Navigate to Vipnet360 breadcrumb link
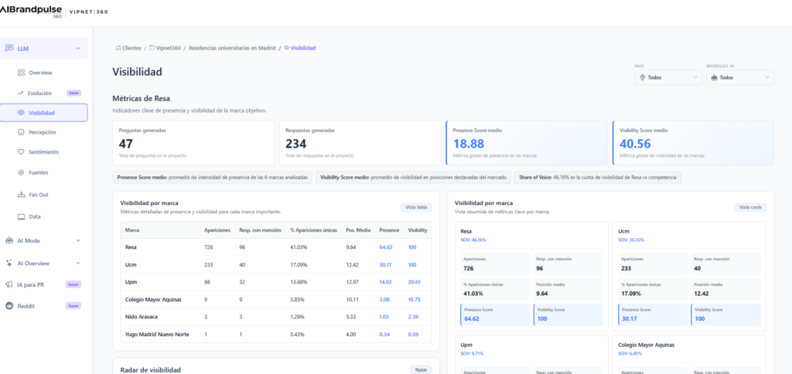This screenshot has height=374, width=792. tap(168, 48)
